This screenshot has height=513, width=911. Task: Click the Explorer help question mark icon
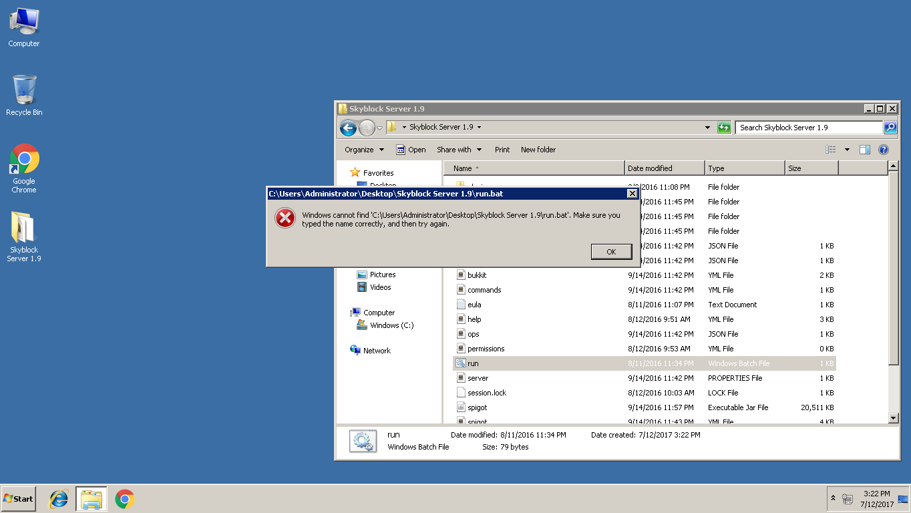coord(883,150)
